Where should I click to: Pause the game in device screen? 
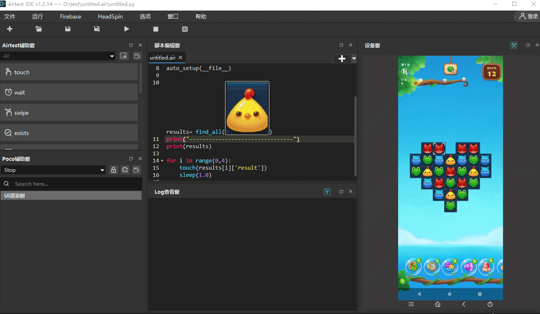click(x=404, y=72)
